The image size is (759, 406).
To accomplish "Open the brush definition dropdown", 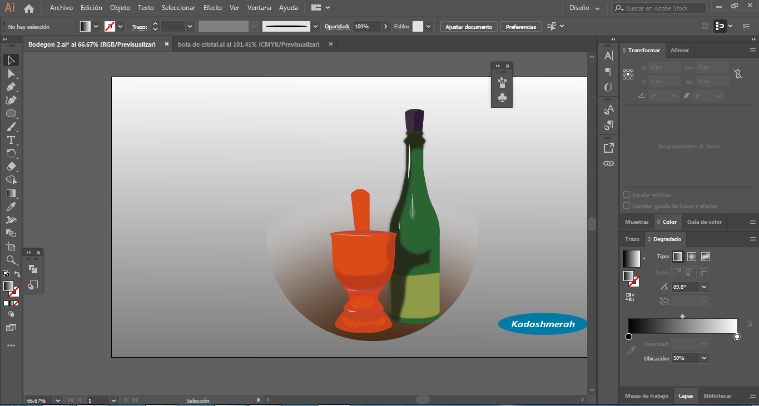I will click(316, 26).
